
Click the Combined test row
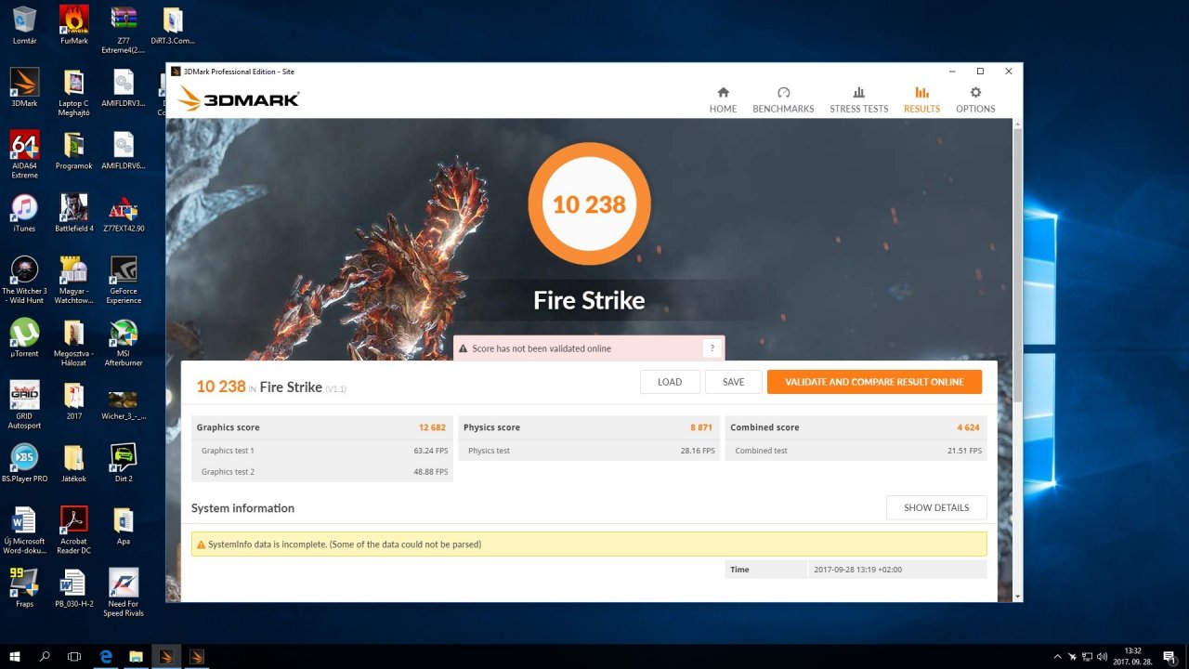[856, 451]
